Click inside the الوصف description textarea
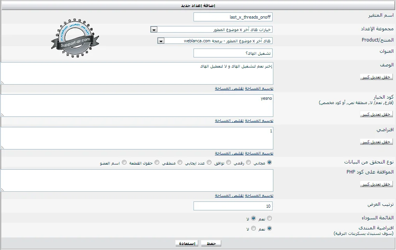Screen dimensions: 396x250 tap(137, 73)
